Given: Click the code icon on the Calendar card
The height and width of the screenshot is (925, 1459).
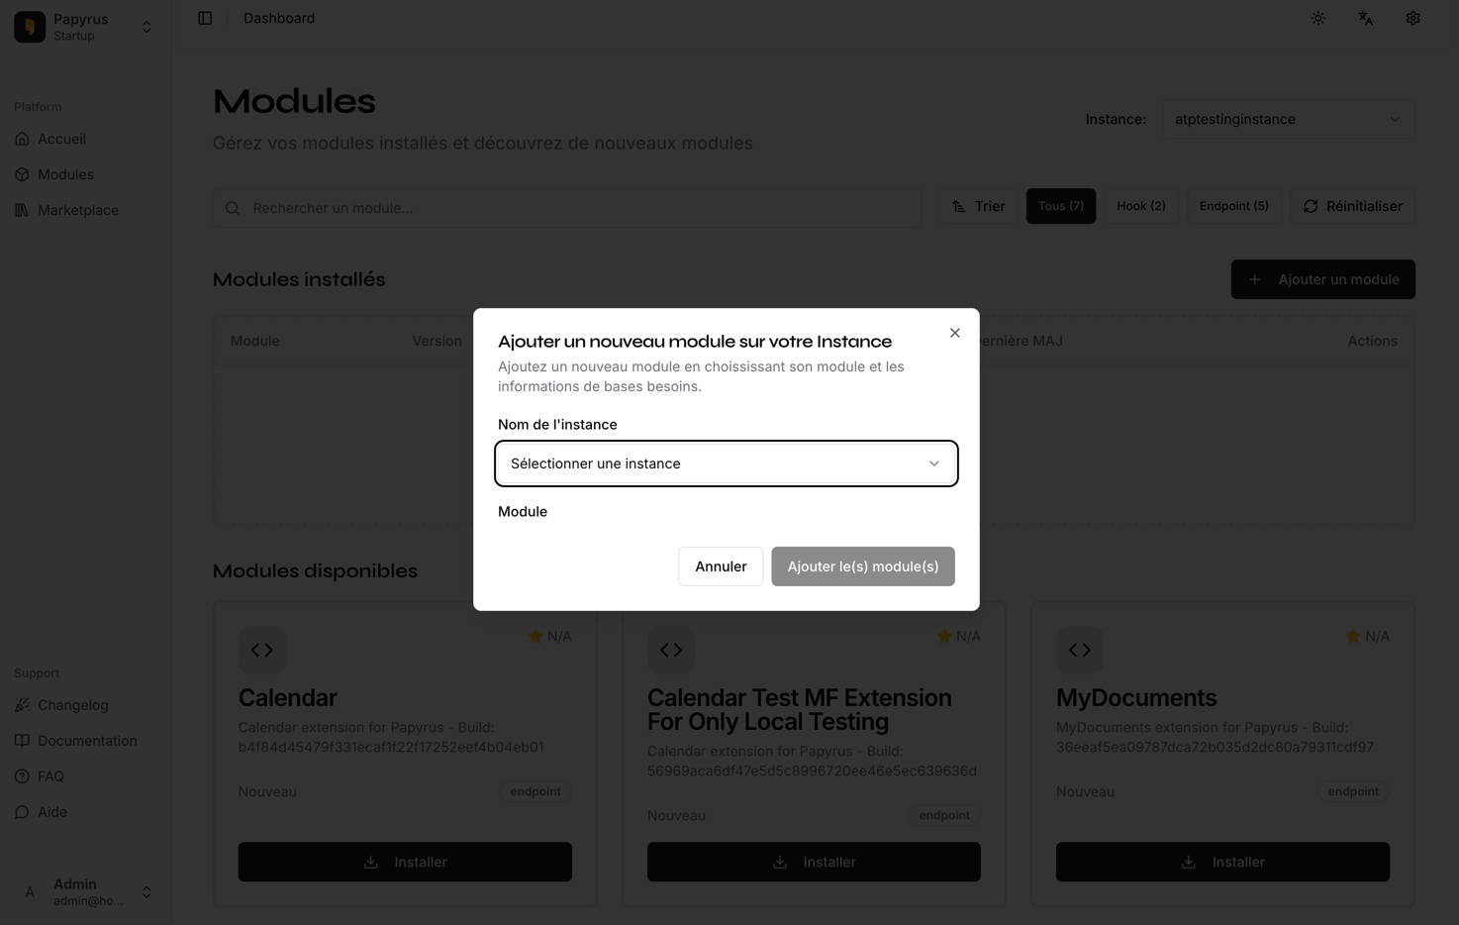Looking at the screenshot, I should [x=261, y=650].
